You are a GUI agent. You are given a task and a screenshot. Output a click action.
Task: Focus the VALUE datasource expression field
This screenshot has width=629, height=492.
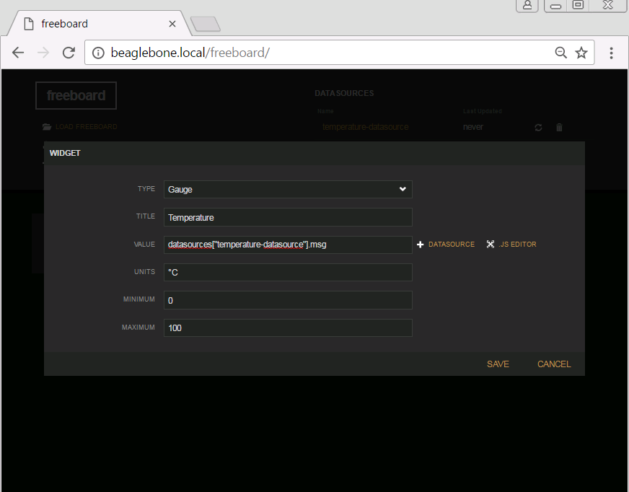point(288,245)
